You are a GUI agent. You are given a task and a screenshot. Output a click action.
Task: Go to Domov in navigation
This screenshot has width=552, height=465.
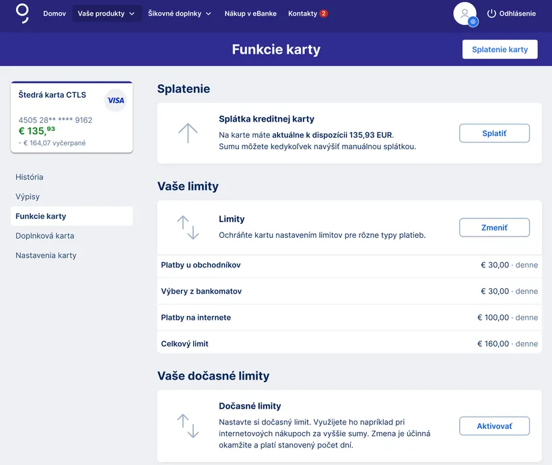click(x=55, y=13)
